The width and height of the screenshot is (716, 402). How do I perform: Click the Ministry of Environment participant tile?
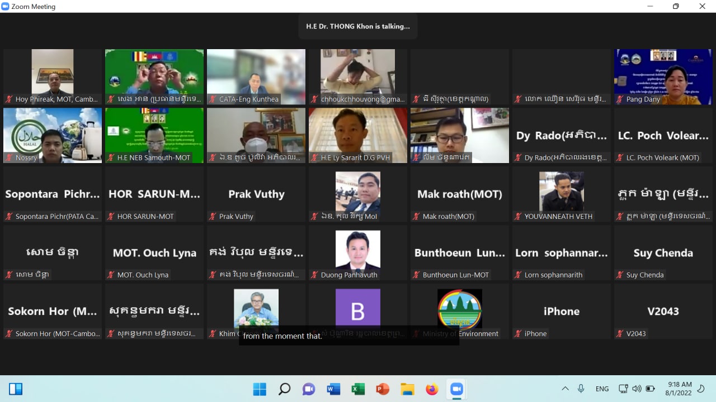460,310
